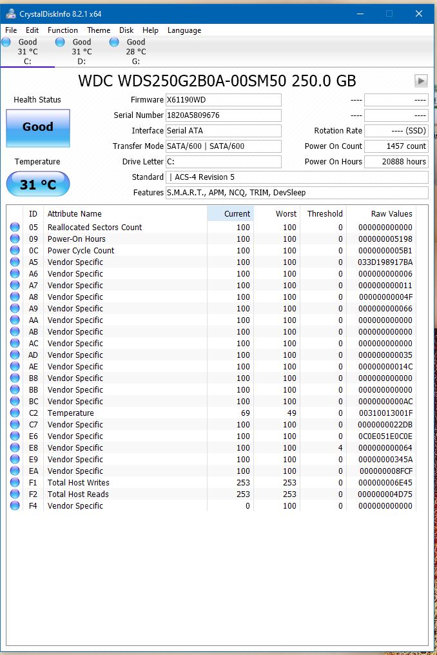The height and width of the screenshot is (655, 437).
Task: Click the 31 °C temperature button
Action: [x=38, y=184]
